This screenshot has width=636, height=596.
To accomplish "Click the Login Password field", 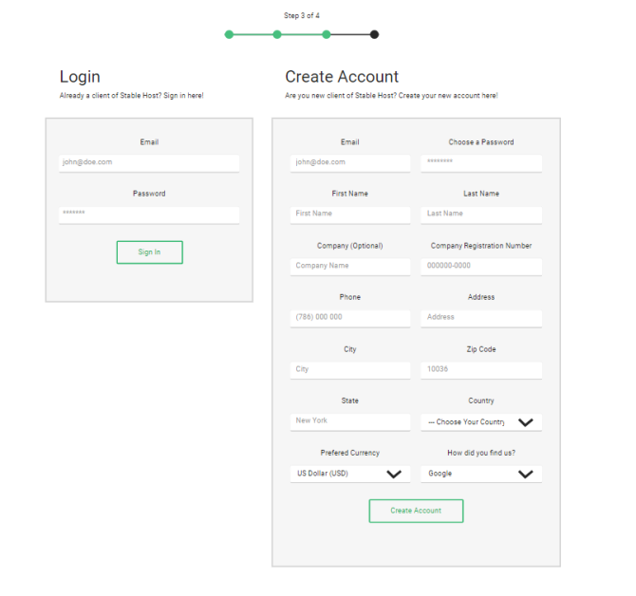I will (149, 214).
